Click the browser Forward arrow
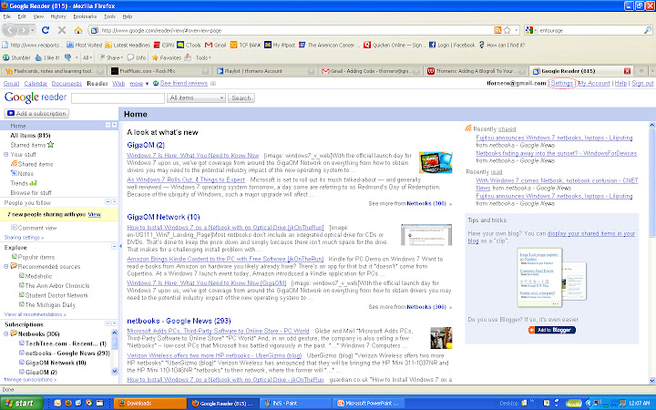 [x=24, y=30]
